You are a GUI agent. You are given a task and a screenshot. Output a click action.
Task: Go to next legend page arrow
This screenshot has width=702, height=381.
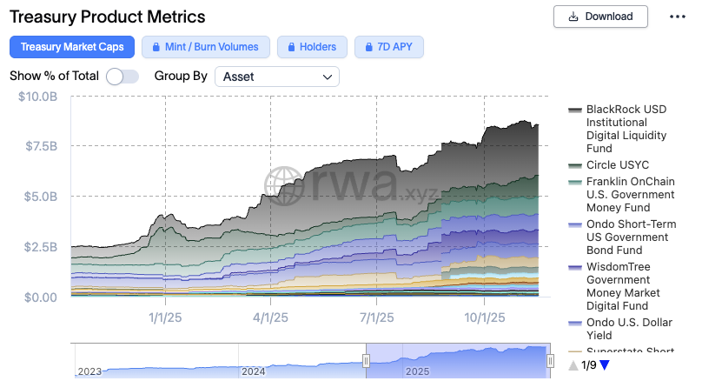tap(605, 365)
